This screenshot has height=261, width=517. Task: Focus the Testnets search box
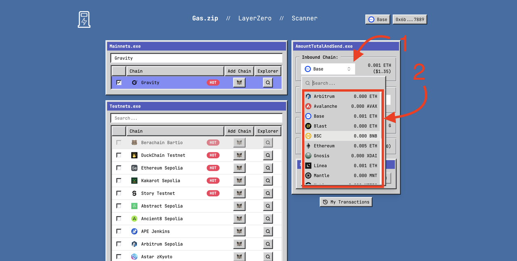tap(196, 118)
